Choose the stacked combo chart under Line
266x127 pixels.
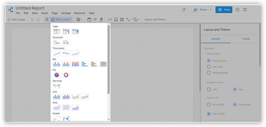click(x=66, y=97)
